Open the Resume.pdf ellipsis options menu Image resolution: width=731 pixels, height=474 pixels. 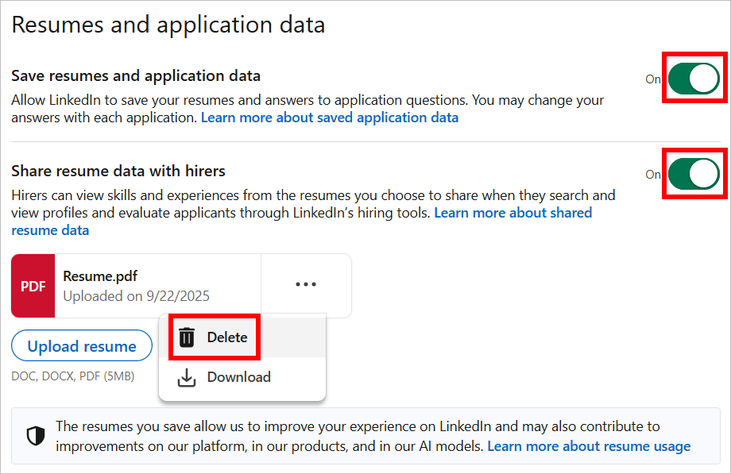[x=306, y=285]
